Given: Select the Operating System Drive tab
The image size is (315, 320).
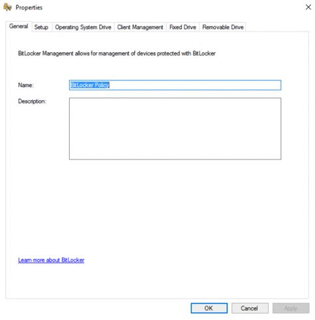Looking at the screenshot, I should (83, 27).
